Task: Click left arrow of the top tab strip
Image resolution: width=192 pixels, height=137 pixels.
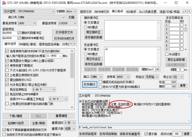Action: (186, 11)
